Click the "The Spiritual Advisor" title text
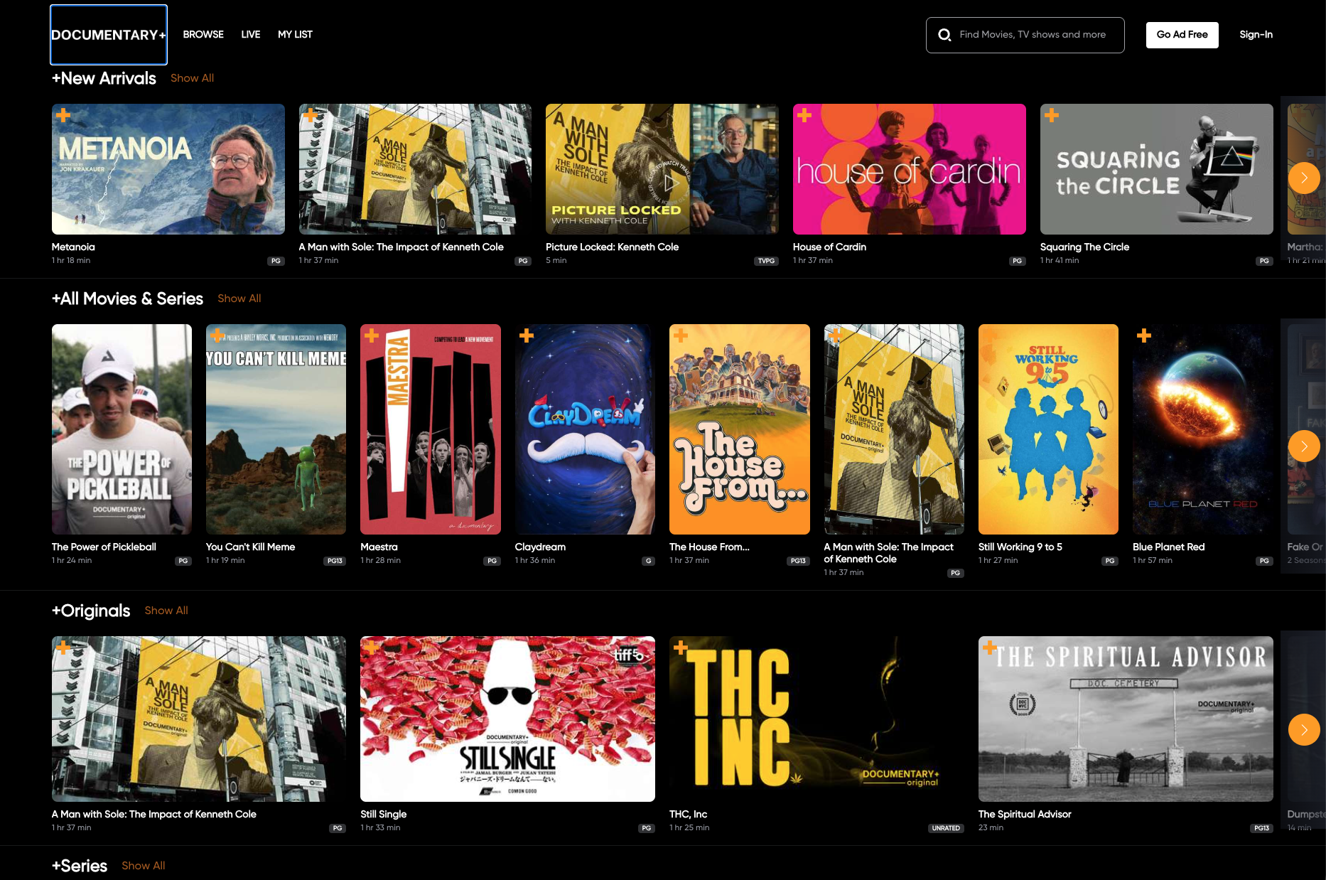The image size is (1326, 880). pos(1025,815)
